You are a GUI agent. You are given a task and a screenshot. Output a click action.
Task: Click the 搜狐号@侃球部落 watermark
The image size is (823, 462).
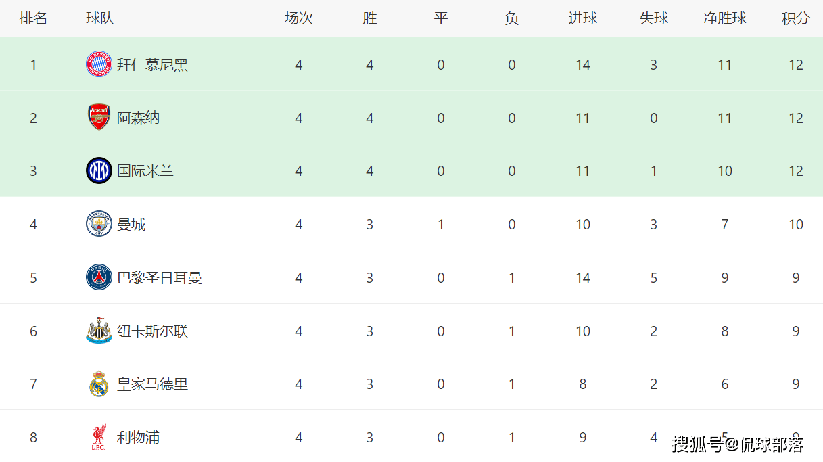coord(738,444)
